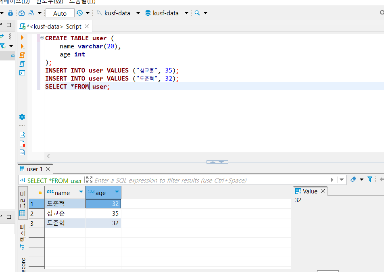Image resolution: width=384 pixels, height=272 pixels.
Task: Switch to the user 1 results tab
Action: (x=34, y=169)
